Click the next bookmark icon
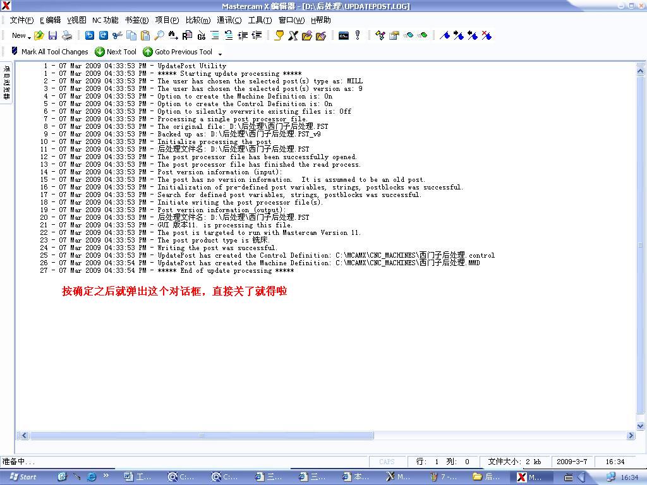 (459, 36)
